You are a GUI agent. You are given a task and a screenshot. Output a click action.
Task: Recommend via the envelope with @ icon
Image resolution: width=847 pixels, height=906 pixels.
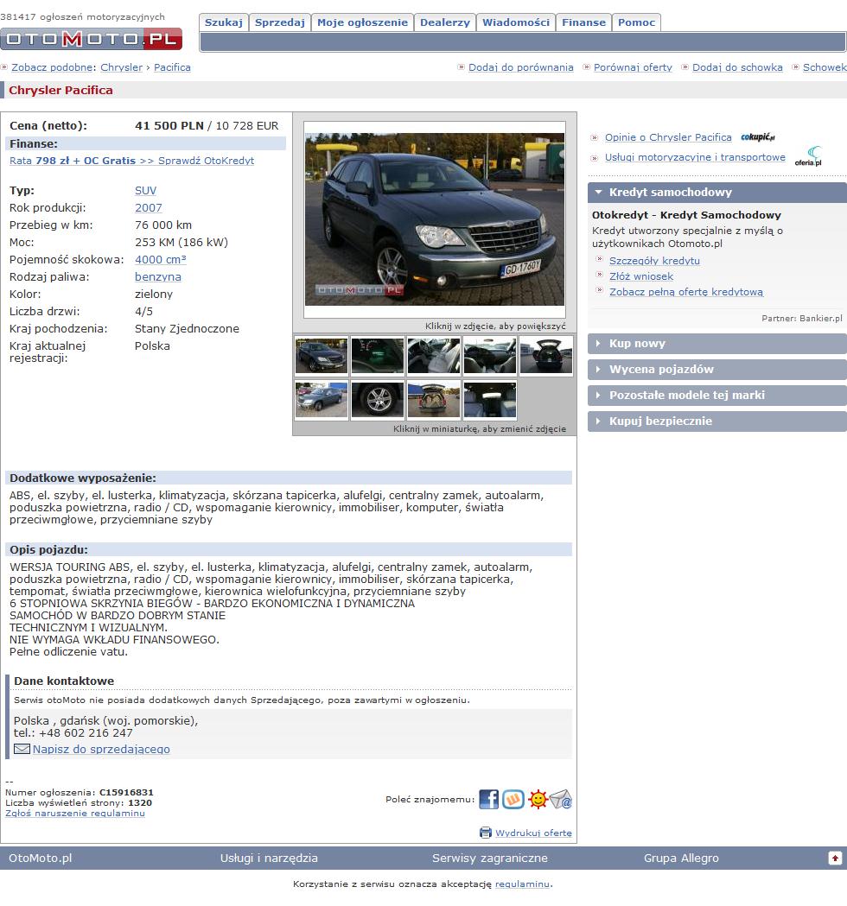tap(560, 799)
